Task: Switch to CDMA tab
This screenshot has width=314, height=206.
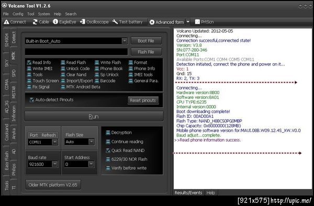Action: (x=7, y=84)
